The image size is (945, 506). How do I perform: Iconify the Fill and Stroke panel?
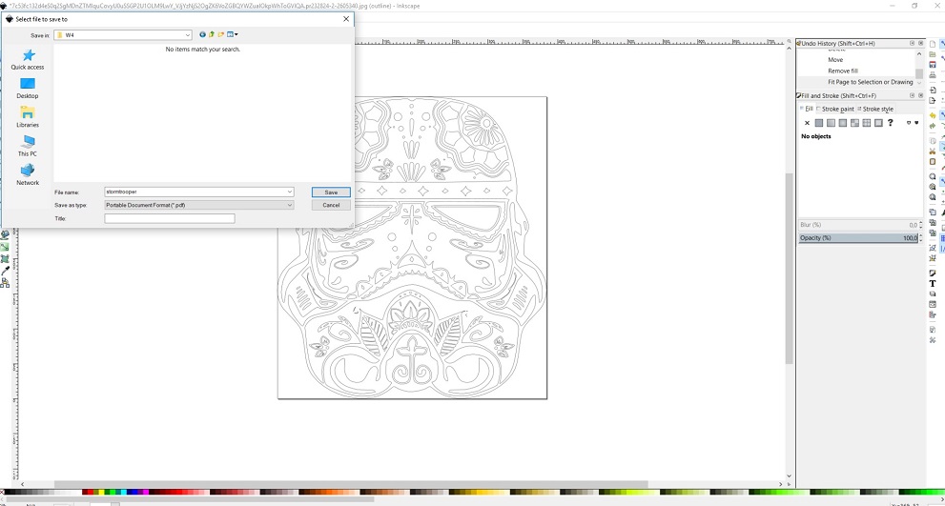click(912, 96)
